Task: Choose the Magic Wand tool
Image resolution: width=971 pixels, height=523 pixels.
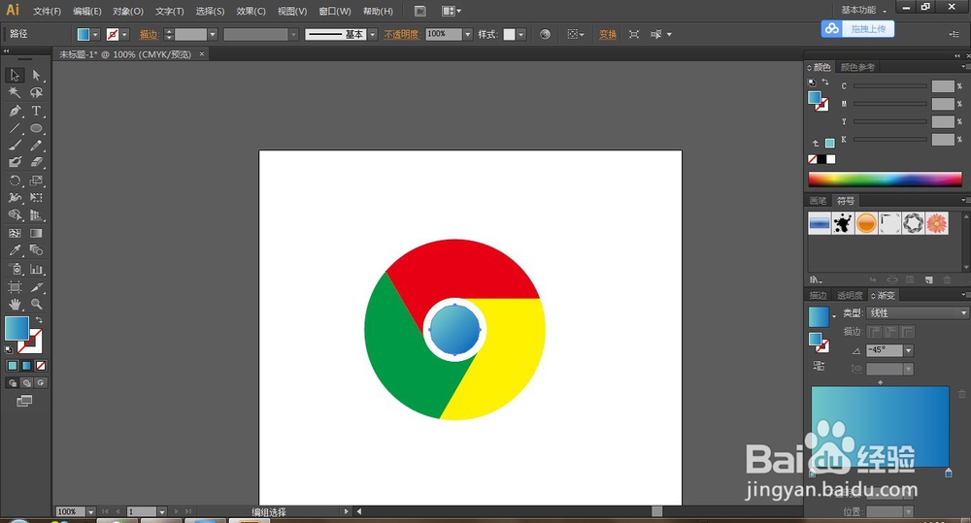Action: tap(15, 93)
